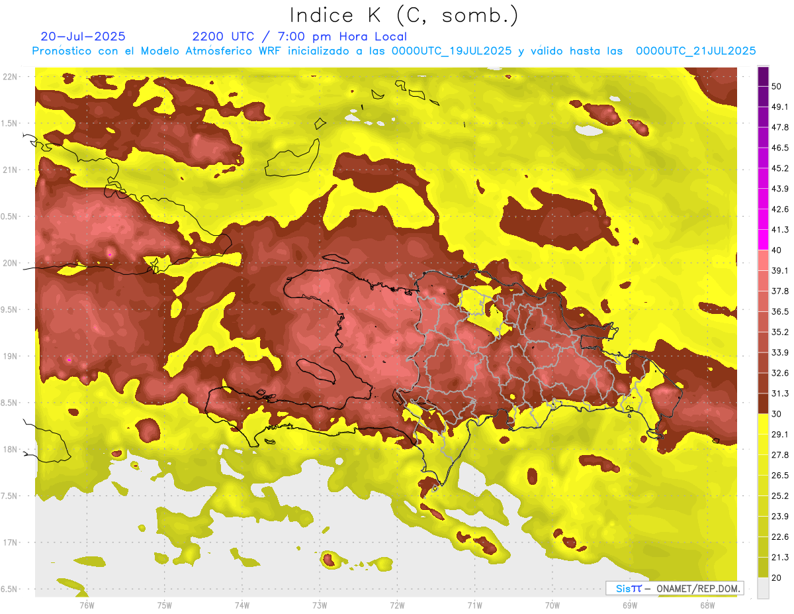Click the "41.3" color scale value
This screenshot has height=614, width=794.
tap(781, 230)
